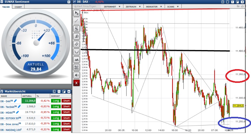Viewport: 251px width, 135px height.
Task: Click the folder icon in chart toolbar
Action: pyautogui.click(x=238, y=6)
